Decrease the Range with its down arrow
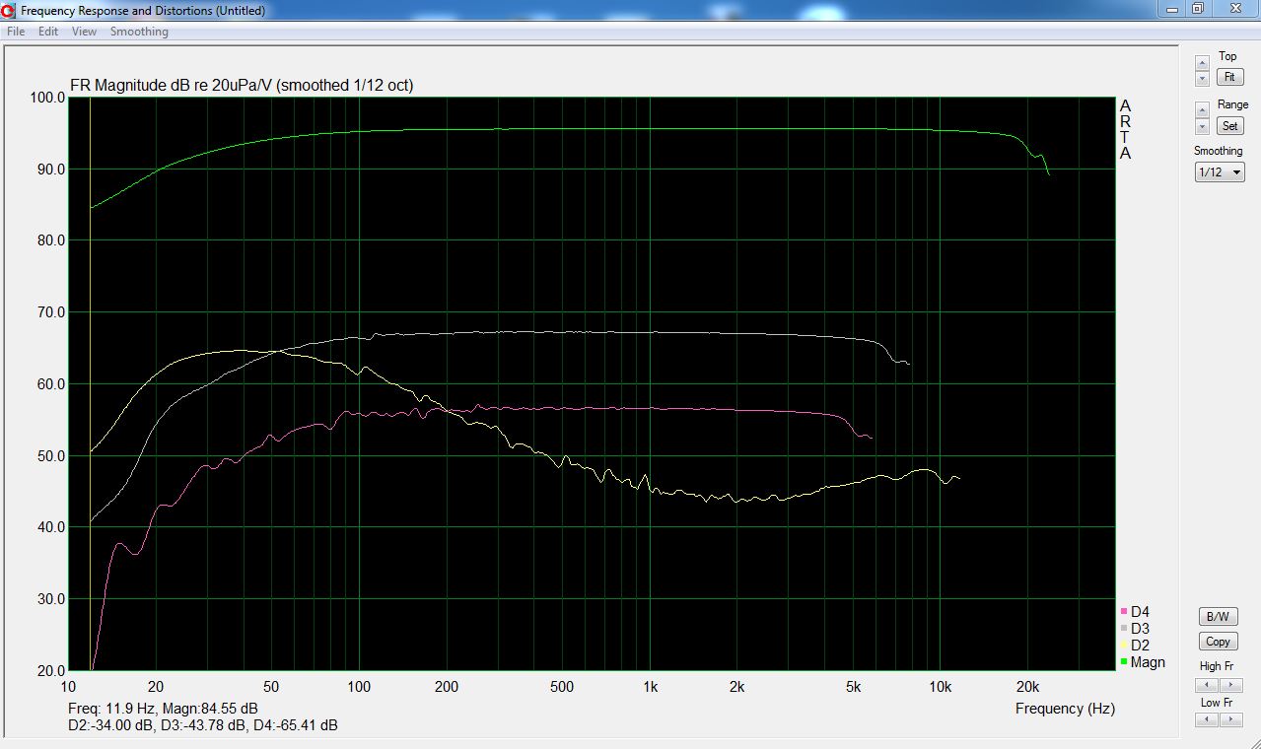1261x749 pixels. pyautogui.click(x=1202, y=126)
